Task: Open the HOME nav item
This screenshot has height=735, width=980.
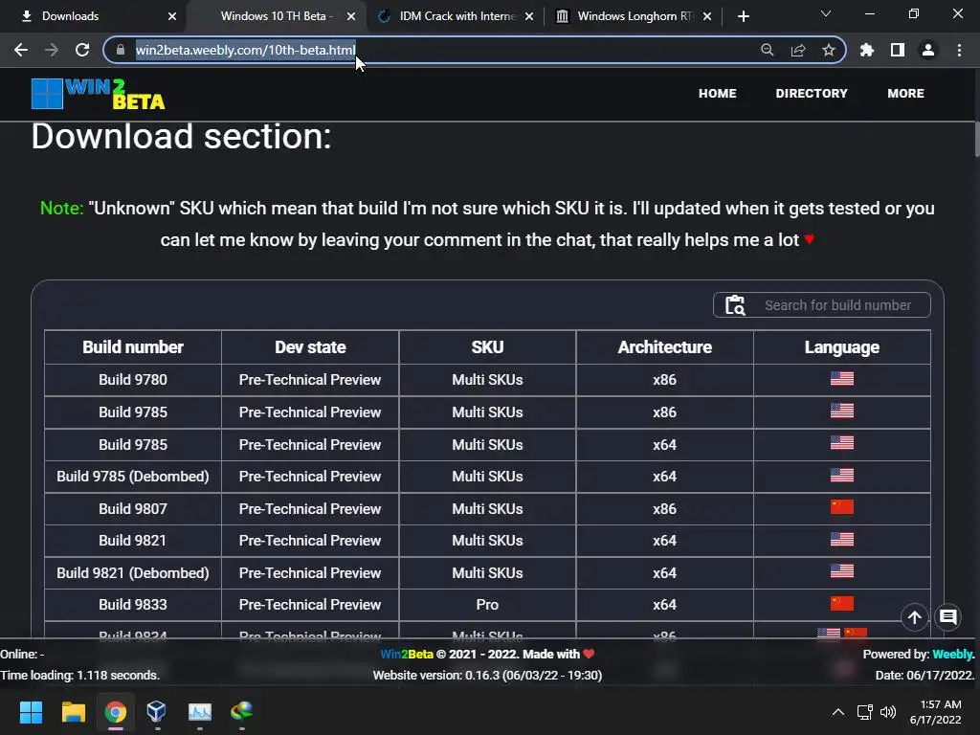Action: [718, 93]
